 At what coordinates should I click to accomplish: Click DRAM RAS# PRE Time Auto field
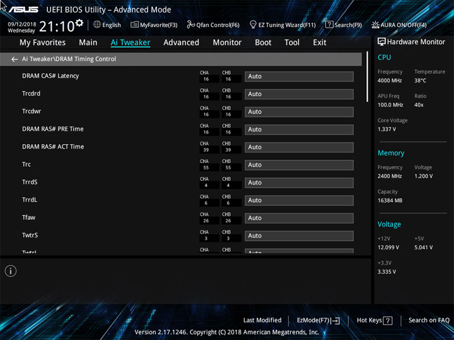pos(299,130)
